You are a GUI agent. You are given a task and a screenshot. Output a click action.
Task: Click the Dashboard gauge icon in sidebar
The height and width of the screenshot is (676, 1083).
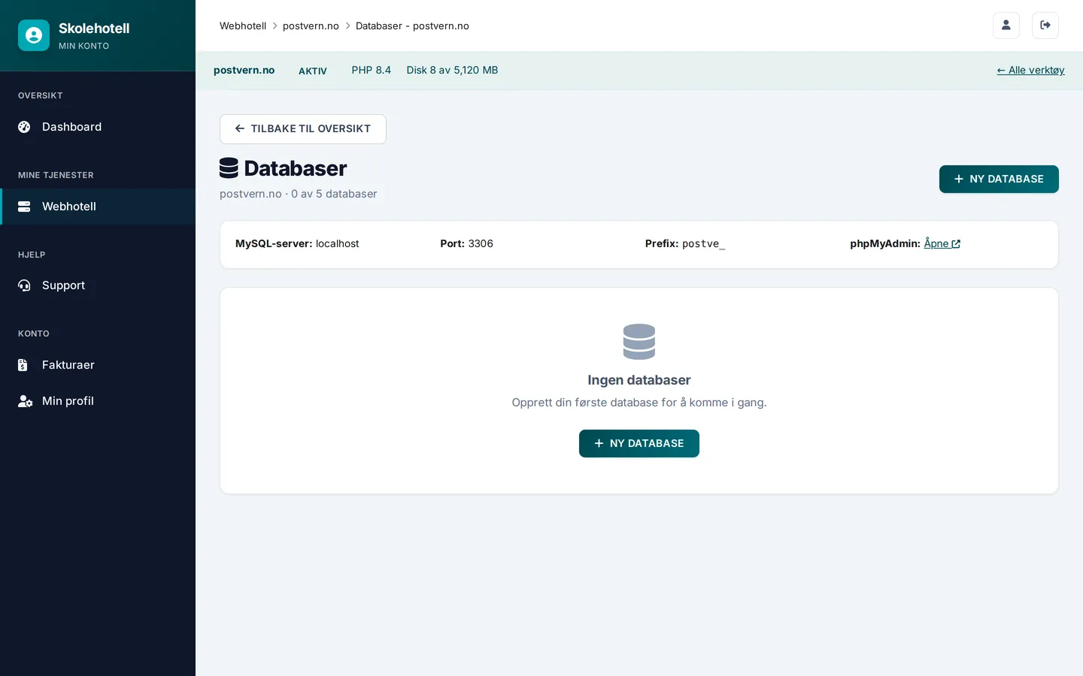click(24, 127)
